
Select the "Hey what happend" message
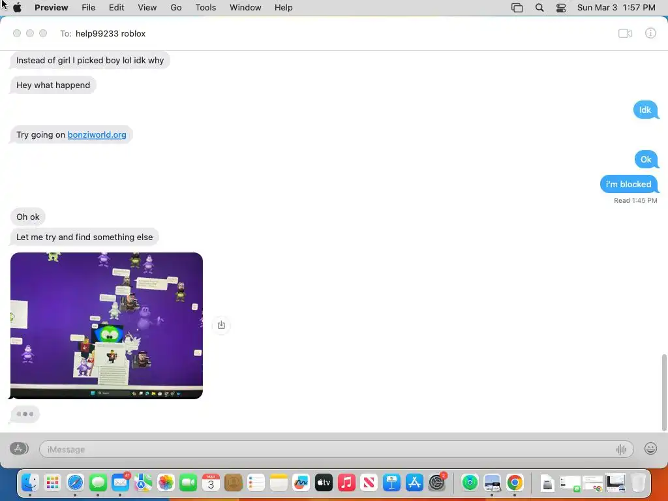coord(53,85)
